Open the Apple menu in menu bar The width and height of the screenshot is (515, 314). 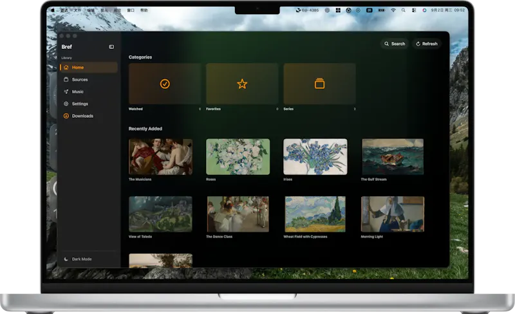point(53,10)
